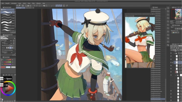Click the B blue color slider
The width and height of the screenshot is (182, 102).
pyautogui.click(x=7, y=64)
